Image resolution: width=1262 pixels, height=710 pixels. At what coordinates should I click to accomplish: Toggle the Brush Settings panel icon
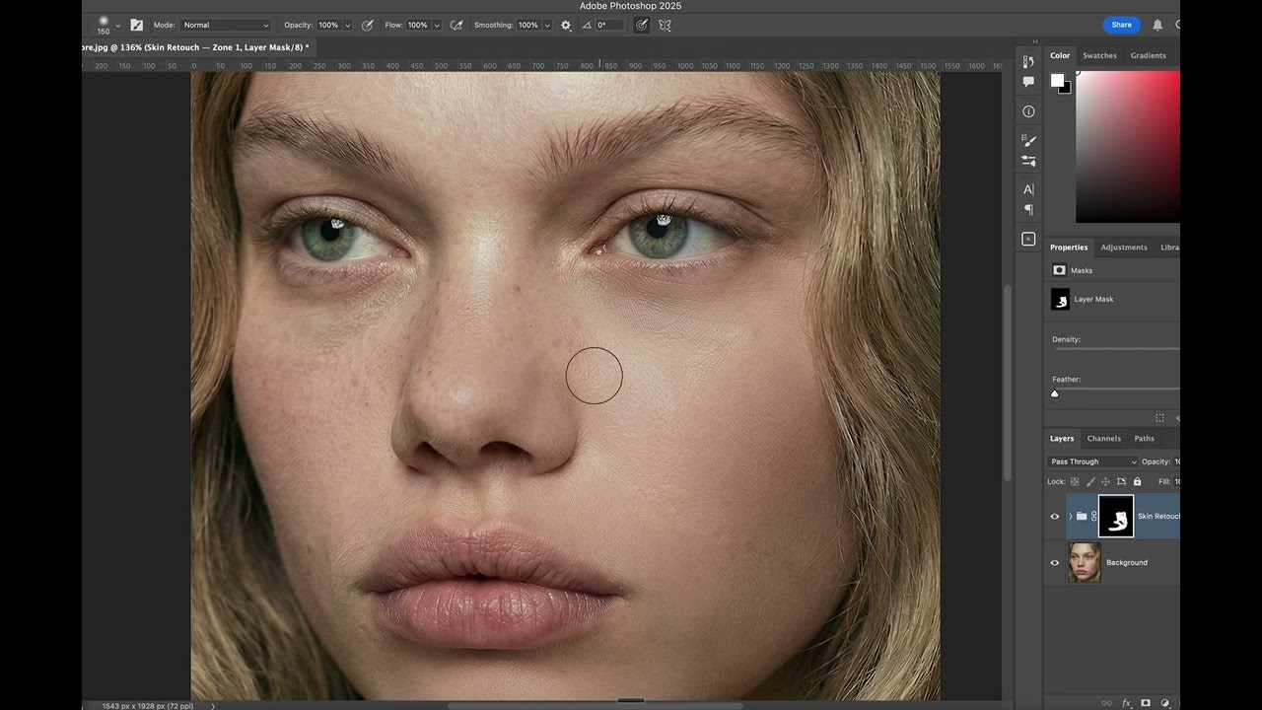pyautogui.click(x=1028, y=140)
